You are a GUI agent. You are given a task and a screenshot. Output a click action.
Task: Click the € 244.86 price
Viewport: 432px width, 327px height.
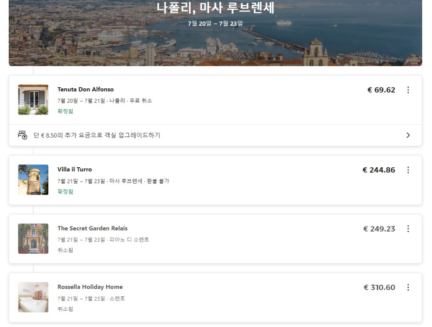pyautogui.click(x=379, y=170)
